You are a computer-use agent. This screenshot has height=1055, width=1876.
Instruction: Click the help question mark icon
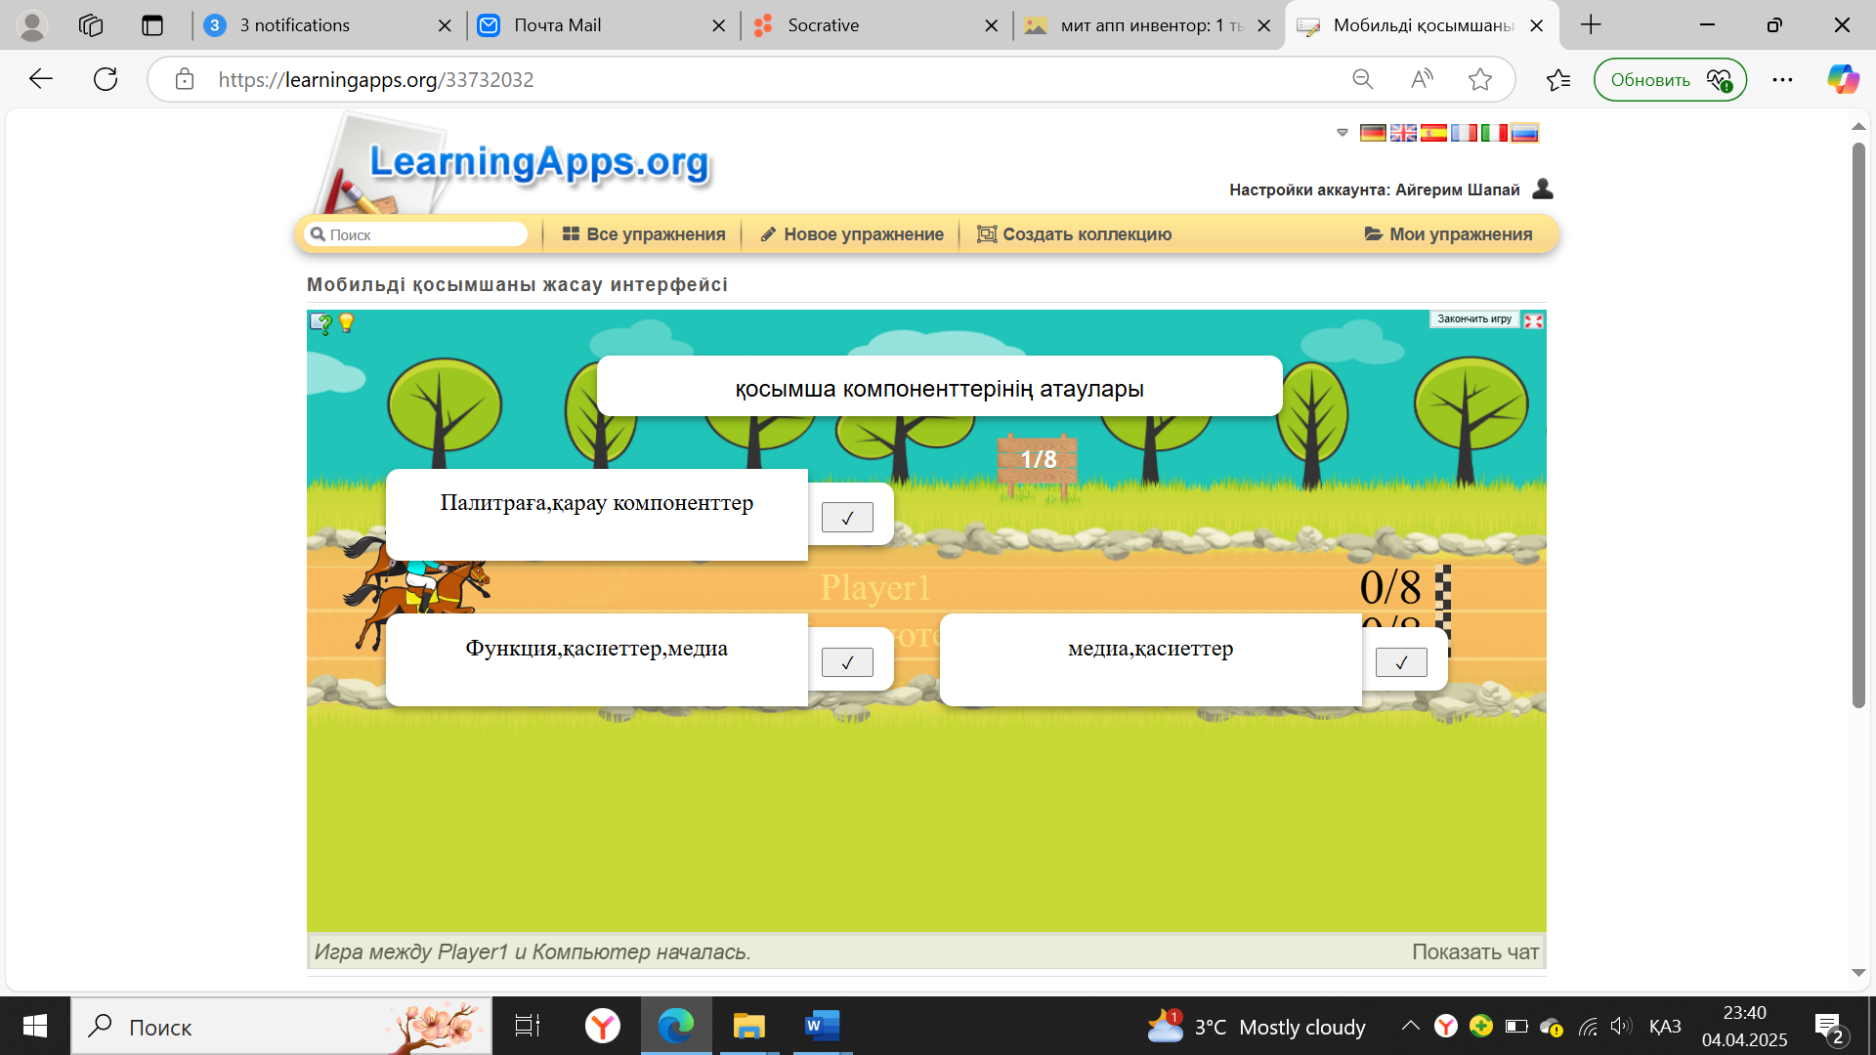[320, 323]
